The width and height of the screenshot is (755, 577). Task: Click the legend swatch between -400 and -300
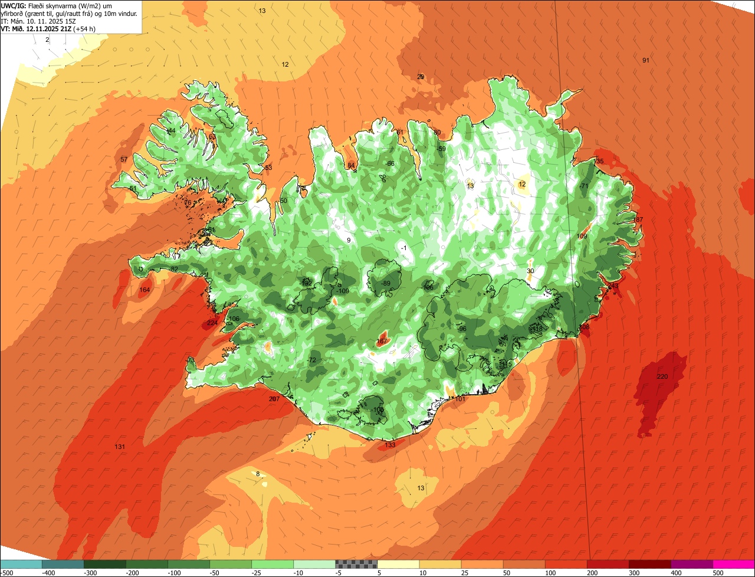click(x=63, y=564)
